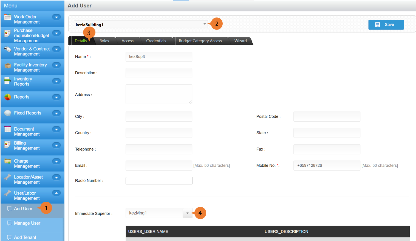416x241 pixels.
Task: Click the floppy disk Save icon
Action: click(378, 25)
